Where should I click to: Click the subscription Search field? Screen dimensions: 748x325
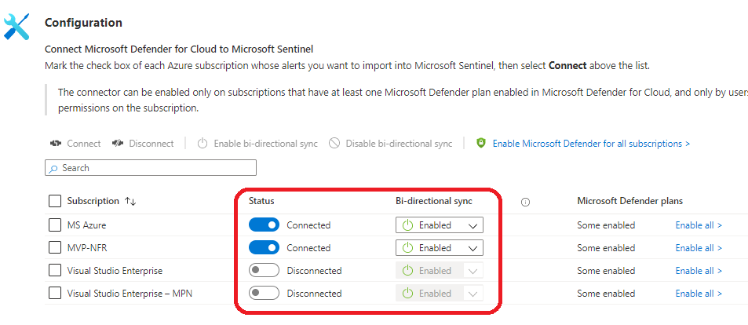click(151, 168)
